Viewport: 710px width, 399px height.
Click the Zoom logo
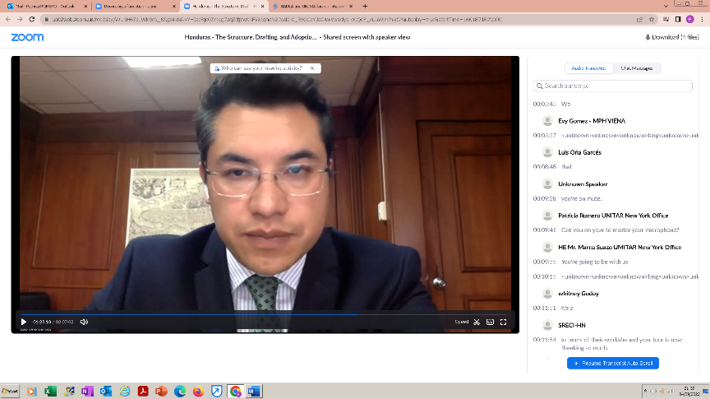tap(27, 37)
